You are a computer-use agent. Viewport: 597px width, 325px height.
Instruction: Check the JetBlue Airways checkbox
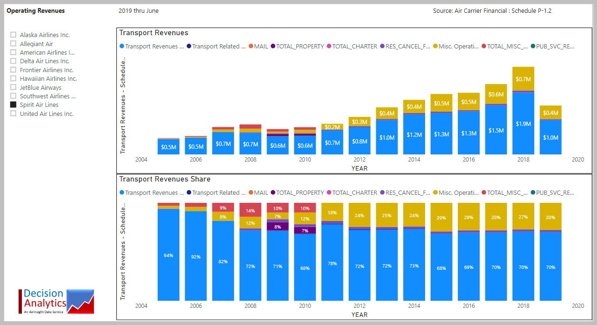[13, 87]
